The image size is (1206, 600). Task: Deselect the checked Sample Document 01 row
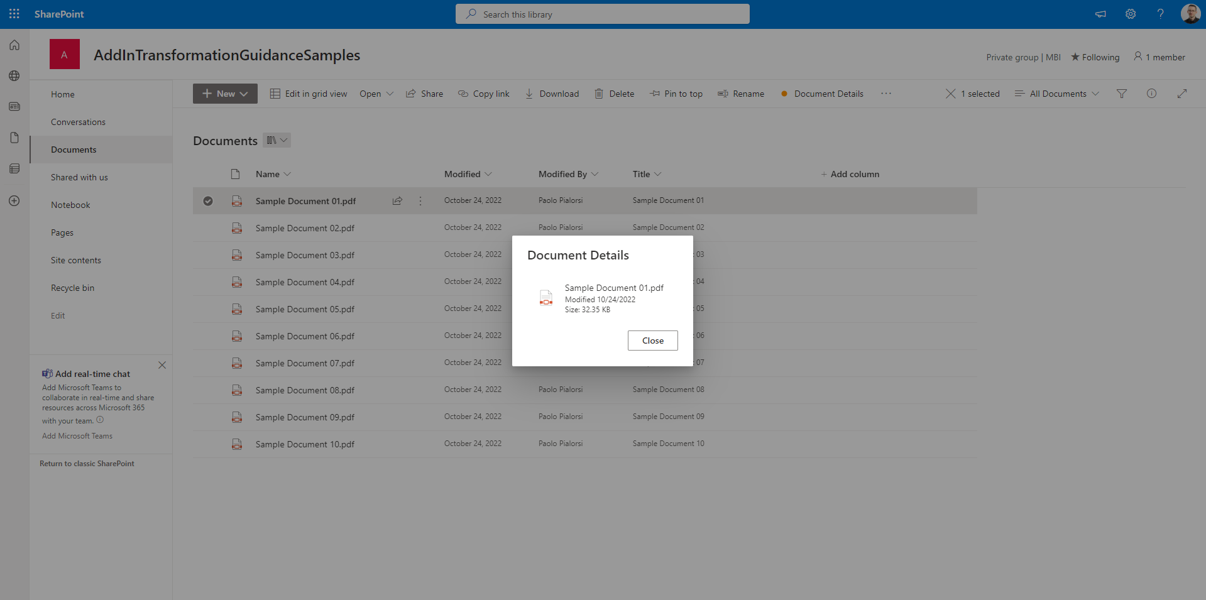[x=208, y=200]
